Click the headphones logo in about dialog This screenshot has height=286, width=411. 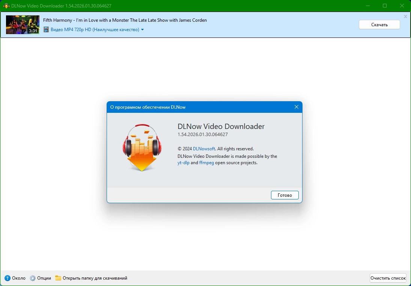click(x=142, y=148)
